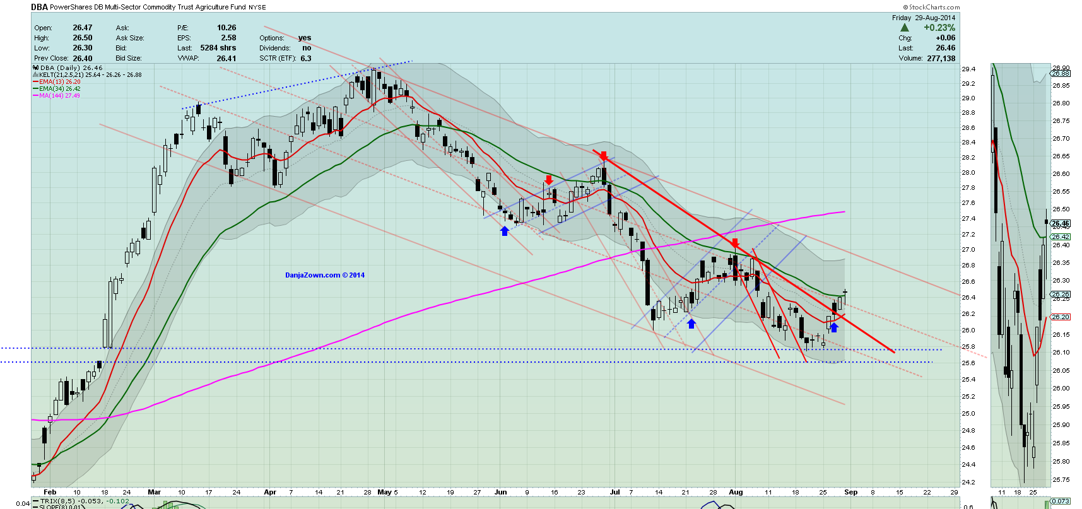1082x509 pixels.
Task: Click the SCTR (ETF) 6.3 value
Action: 306,58
